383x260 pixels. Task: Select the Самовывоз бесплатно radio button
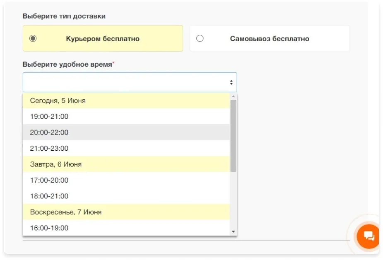tap(200, 39)
